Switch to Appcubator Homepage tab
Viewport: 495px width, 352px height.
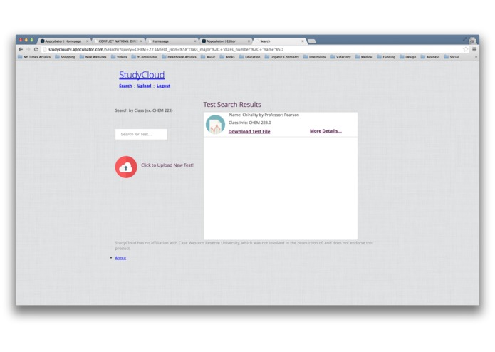[63, 41]
